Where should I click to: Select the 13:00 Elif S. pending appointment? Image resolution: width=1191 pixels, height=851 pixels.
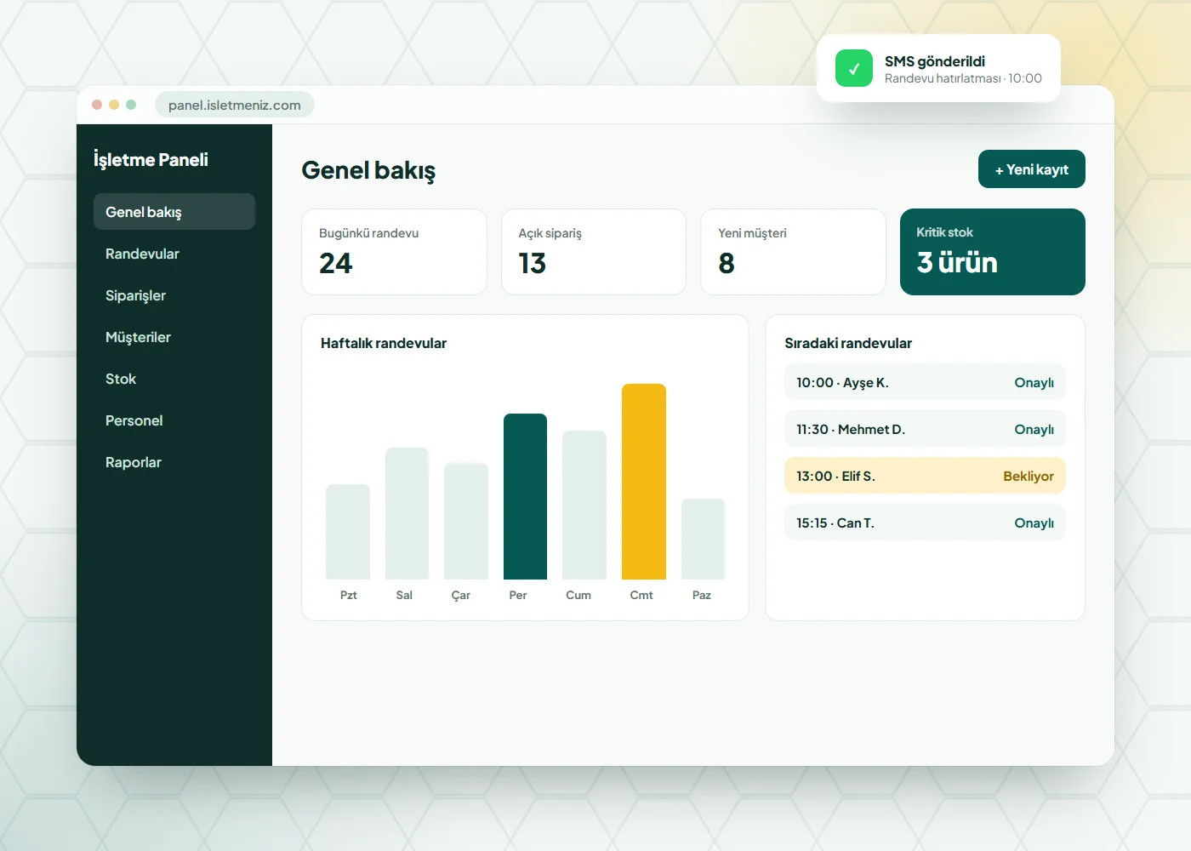point(925,476)
